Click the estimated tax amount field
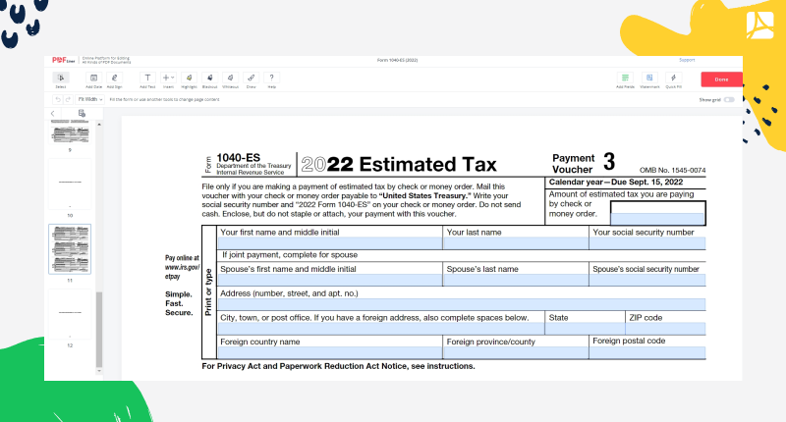Screen dimensions: 786x422 pos(657,219)
